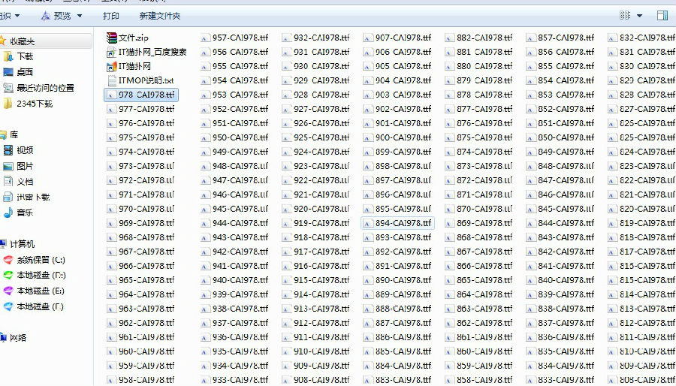Click the 图片 library icon
Screen dimensions: 676x386
coord(8,166)
